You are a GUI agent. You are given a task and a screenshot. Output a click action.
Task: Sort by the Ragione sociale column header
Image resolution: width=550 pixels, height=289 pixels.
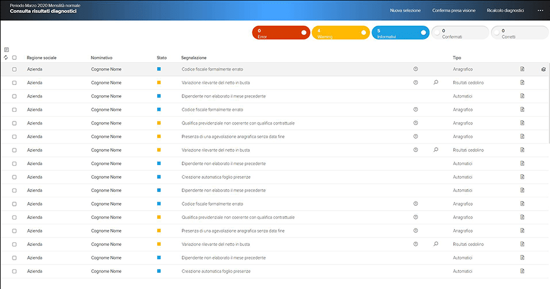41,57
